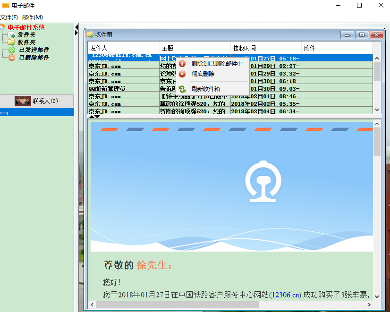Viewport: 390px width, 312px height.
Task: Select the 京东JD.com row dated 01月30日 06:18
Action: 230,80
